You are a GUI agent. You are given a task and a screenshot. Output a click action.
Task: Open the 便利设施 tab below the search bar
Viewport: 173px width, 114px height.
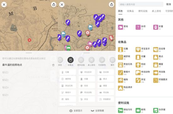click(x=143, y=11)
